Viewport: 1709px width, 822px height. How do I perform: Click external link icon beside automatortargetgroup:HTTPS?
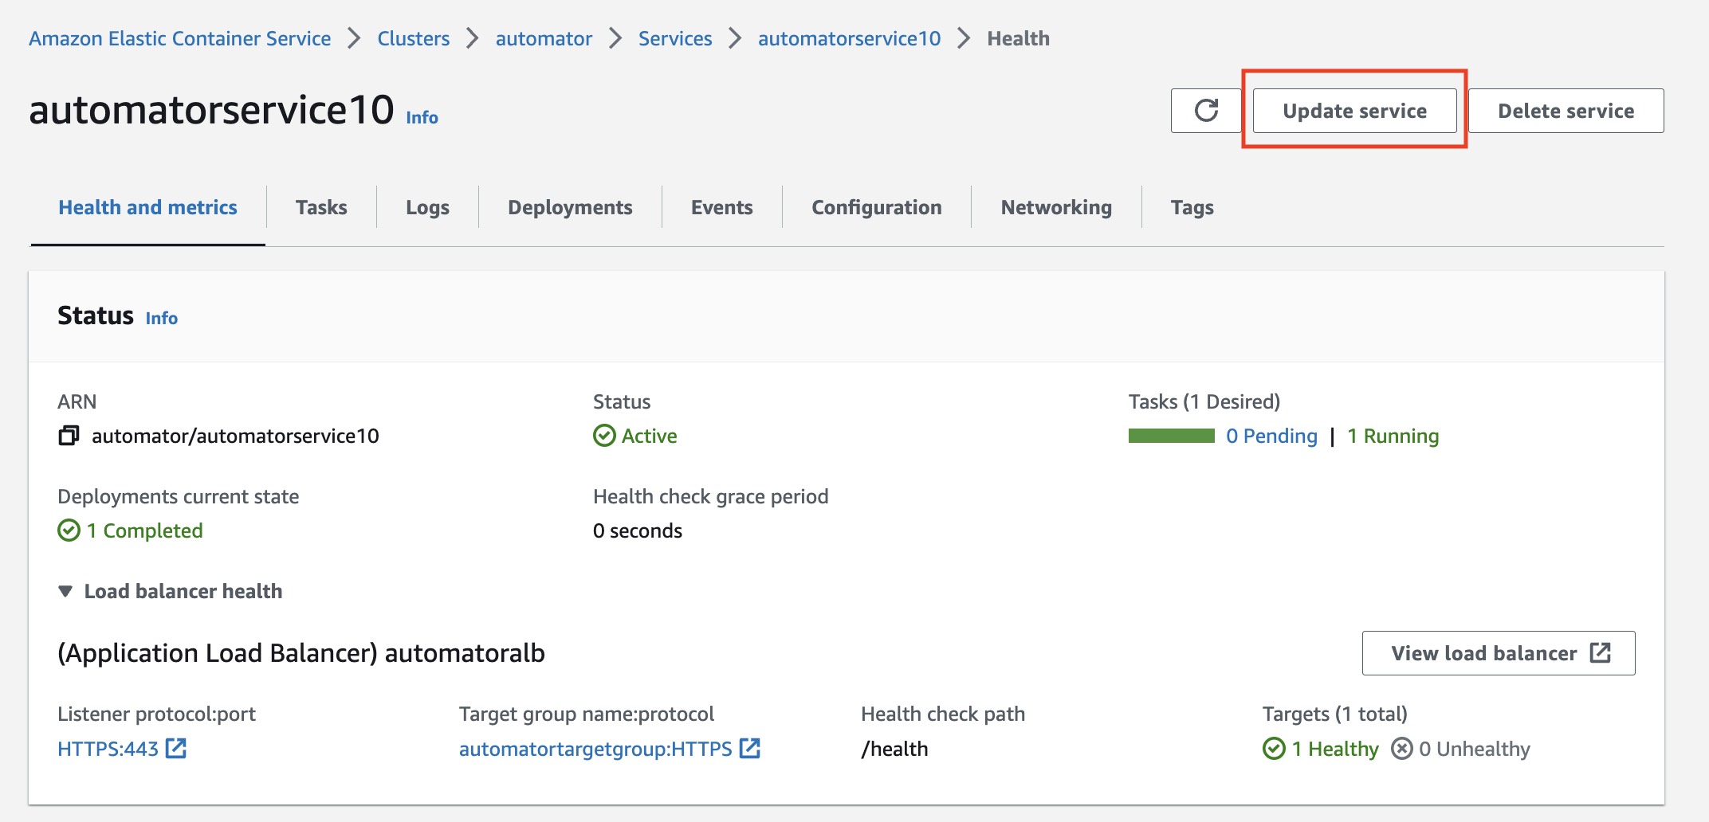pos(749,749)
